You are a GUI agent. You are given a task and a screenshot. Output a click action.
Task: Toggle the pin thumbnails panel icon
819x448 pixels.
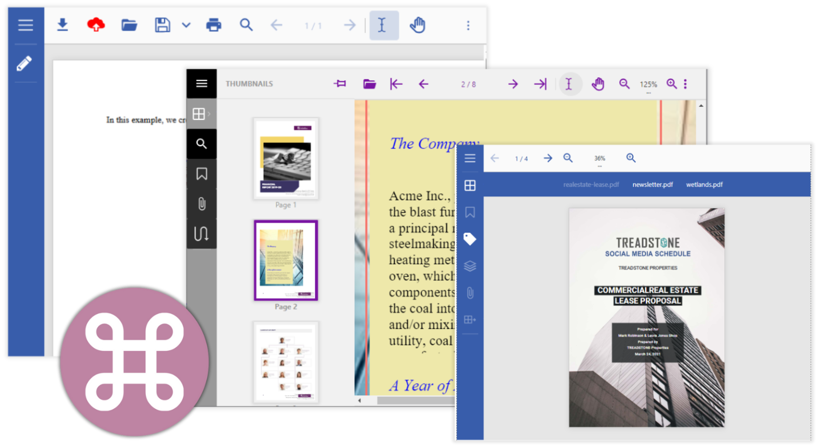pyautogui.click(x=340, y=84)
